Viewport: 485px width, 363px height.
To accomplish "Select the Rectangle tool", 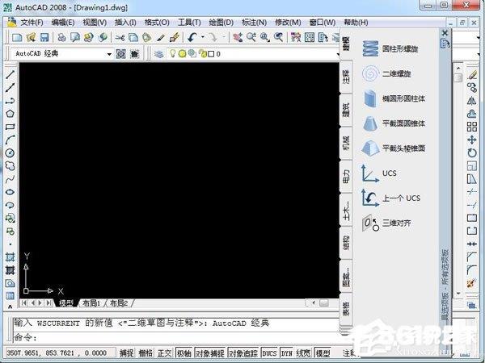I will [x=11, y=127].
